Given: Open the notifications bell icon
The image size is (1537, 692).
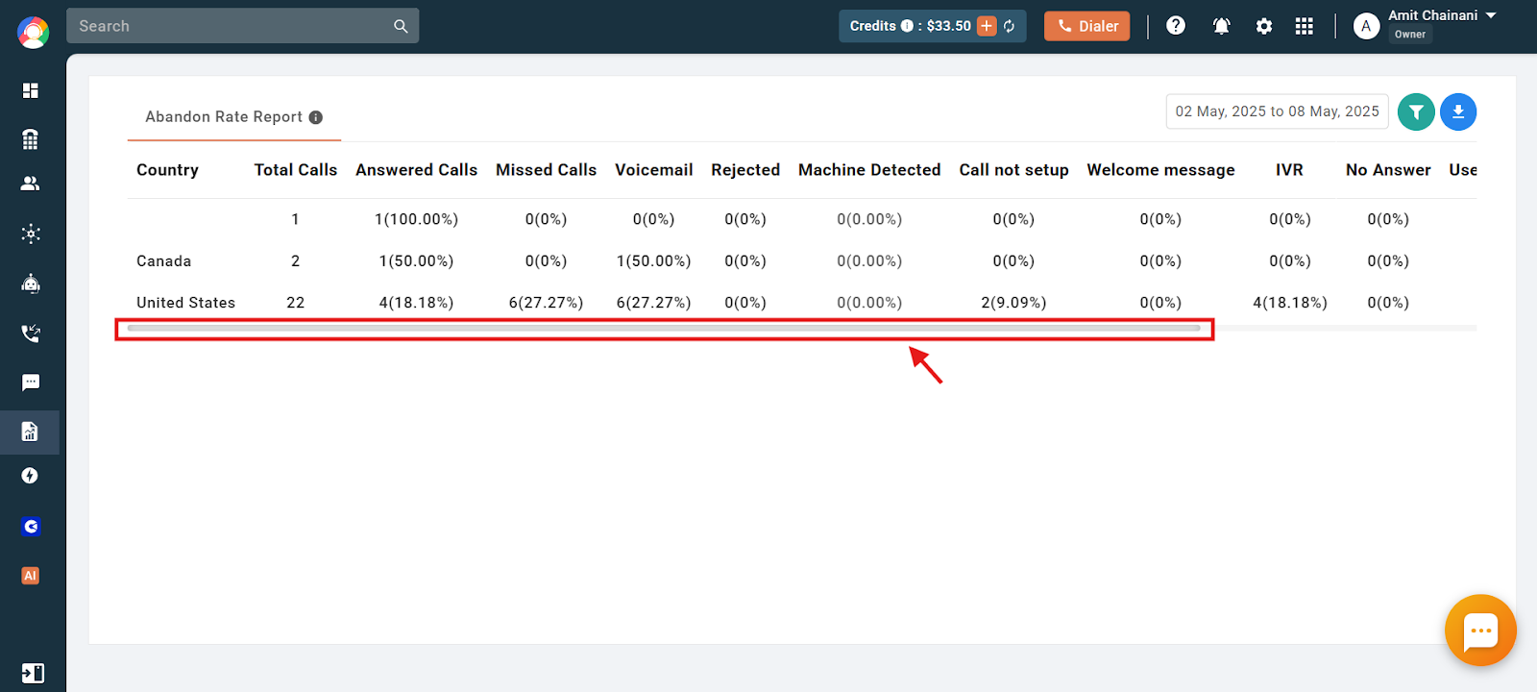Looking at the screenshot, I should point(1221,26).
